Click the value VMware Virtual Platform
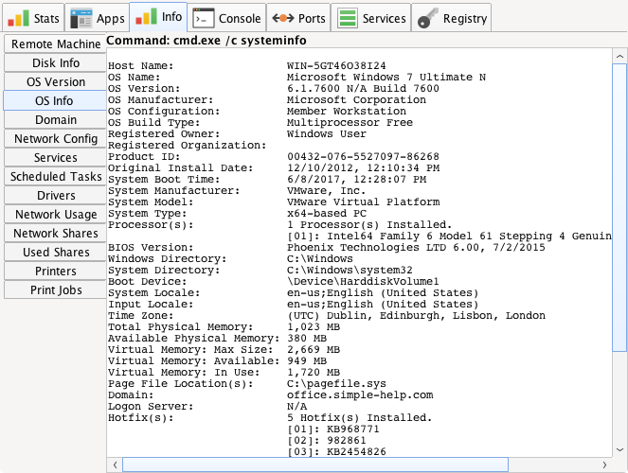628x473 pixels. (364, 201)
